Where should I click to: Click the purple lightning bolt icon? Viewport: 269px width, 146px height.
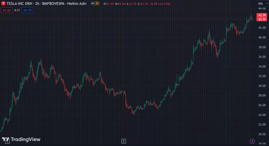[252, 141]
